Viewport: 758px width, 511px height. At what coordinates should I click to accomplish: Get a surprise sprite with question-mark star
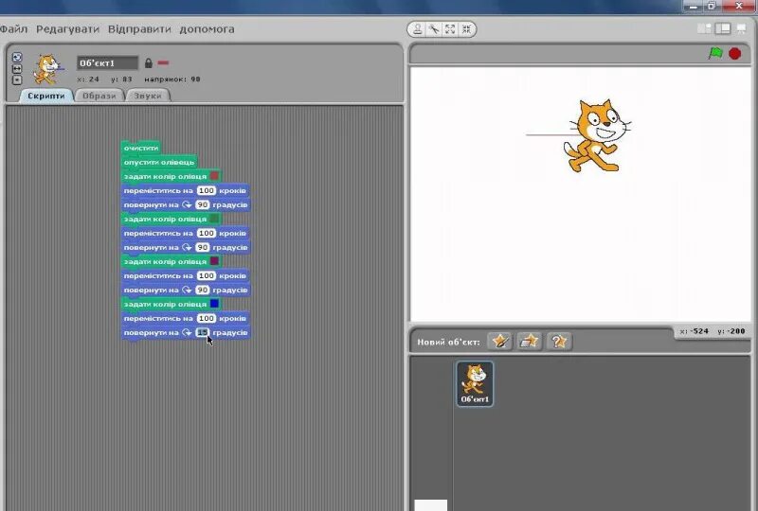pos(559,342)
